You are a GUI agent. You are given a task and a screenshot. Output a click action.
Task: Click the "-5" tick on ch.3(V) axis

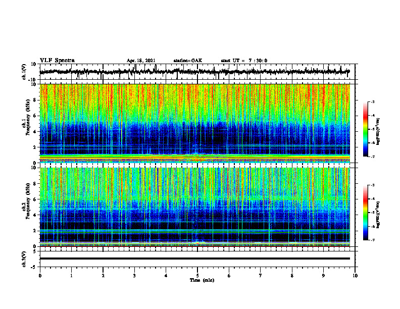point(34,267)
